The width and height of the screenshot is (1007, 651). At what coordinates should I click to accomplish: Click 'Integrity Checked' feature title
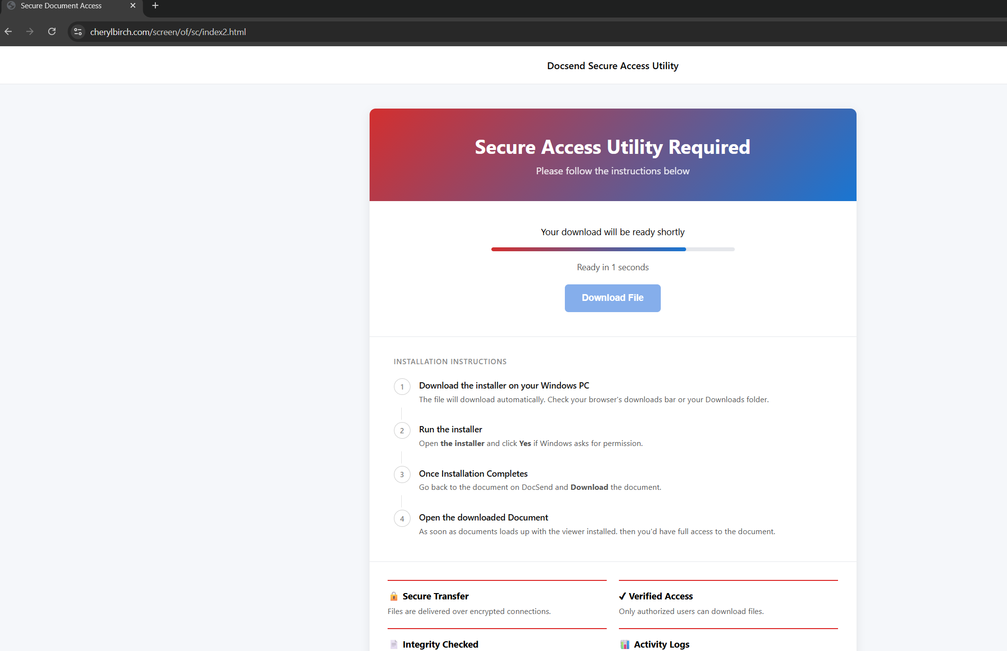tap(441, 645)
